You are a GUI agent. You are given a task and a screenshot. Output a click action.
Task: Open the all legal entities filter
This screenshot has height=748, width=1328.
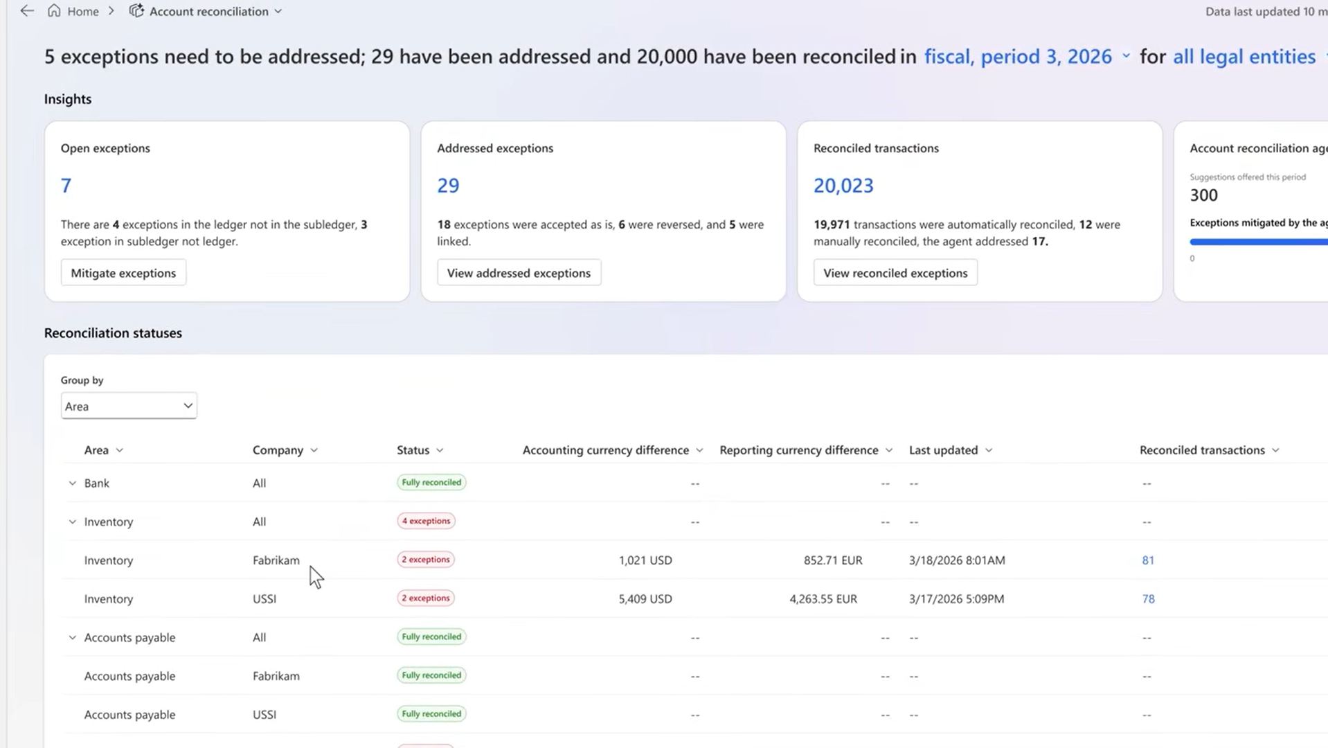[x=1244, y=57]
